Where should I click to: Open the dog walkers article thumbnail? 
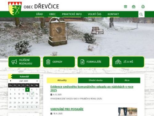pos(128,112)
